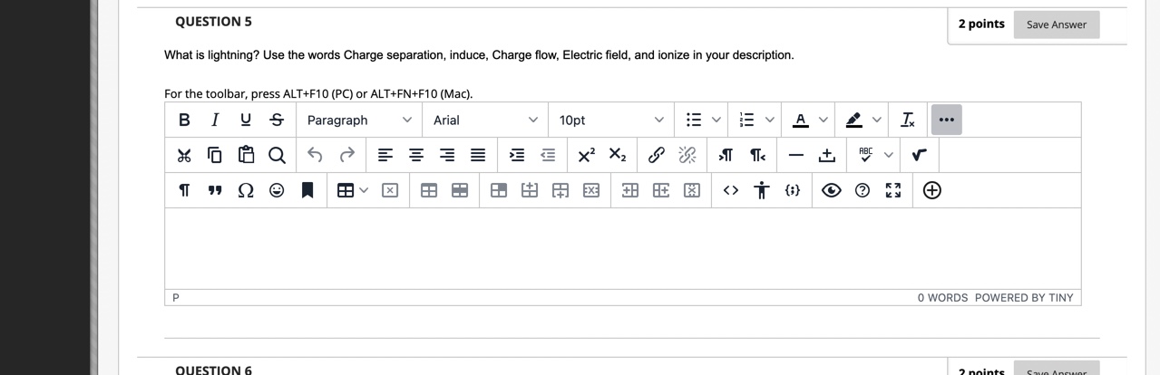Expand numbered list style options

click(770, 120)
